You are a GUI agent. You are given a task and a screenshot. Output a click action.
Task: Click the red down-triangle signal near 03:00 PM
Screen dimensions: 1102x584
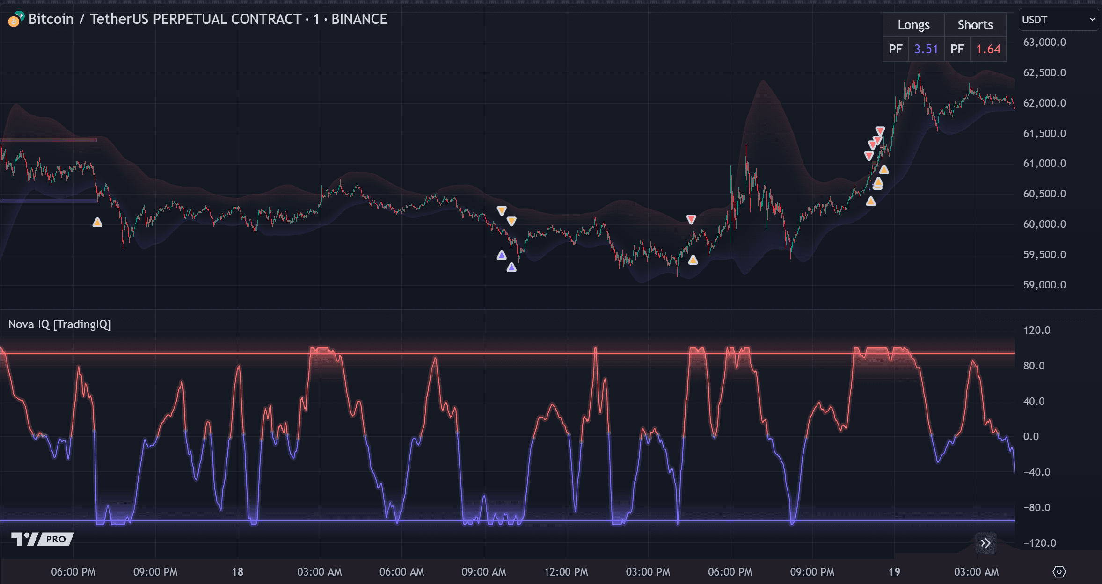(691, 219)
